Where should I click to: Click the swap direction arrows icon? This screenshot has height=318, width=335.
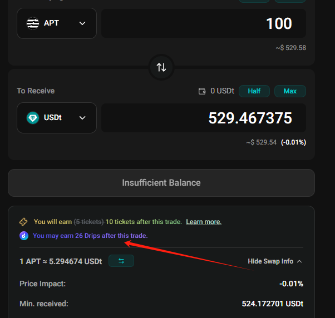click(161, 67)
